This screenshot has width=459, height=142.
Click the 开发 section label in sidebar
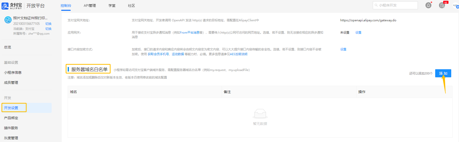tap(8, 98)
